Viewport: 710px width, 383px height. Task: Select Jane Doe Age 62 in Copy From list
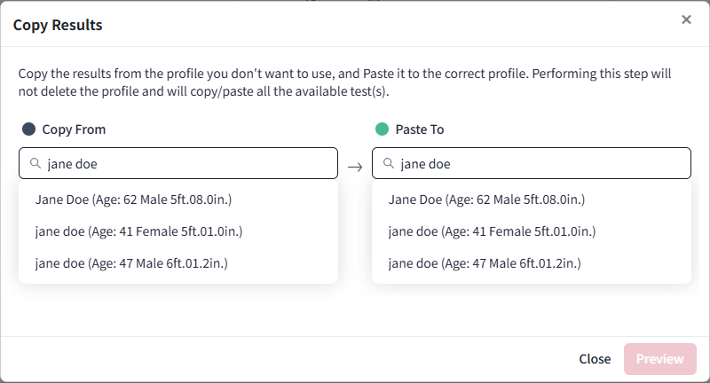coord(133,199)
